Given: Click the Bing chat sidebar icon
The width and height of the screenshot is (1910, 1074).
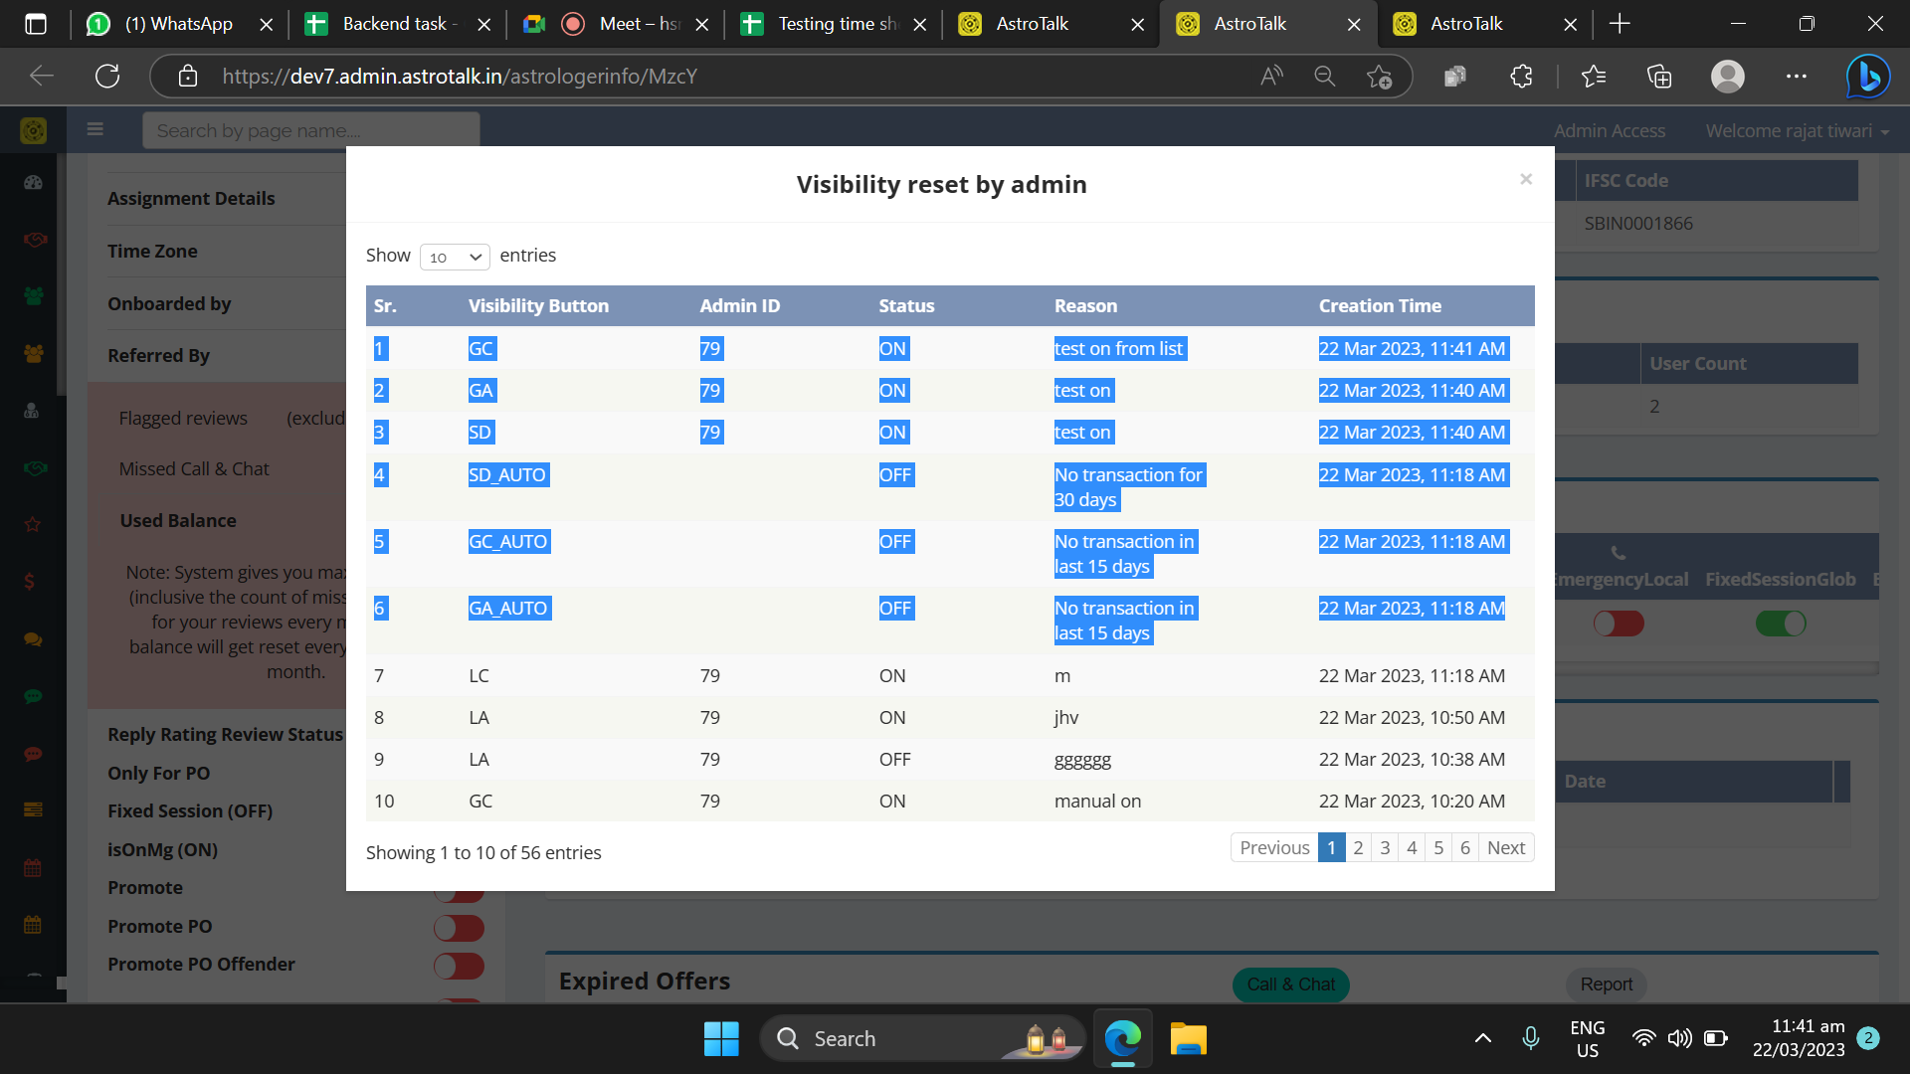Looking at the screenshot, I should pyautogui.click(x=1867, y=77).
